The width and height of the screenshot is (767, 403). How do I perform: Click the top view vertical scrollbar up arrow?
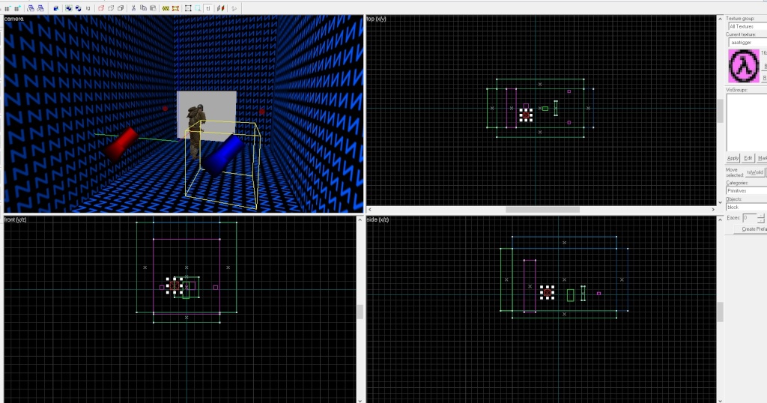720,19
